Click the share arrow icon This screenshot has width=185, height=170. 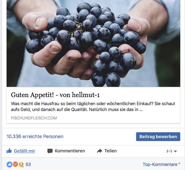100,151
